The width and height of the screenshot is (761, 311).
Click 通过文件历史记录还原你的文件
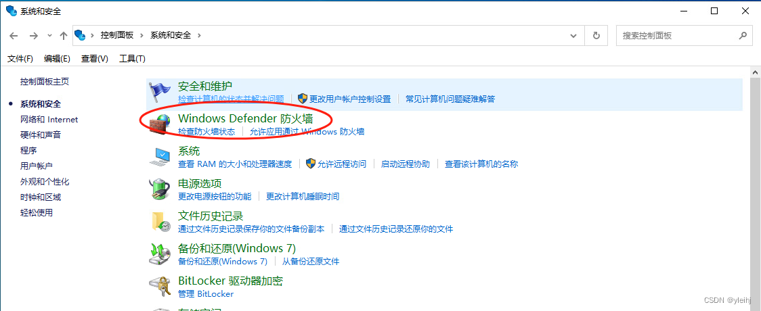tap(396, 229)
